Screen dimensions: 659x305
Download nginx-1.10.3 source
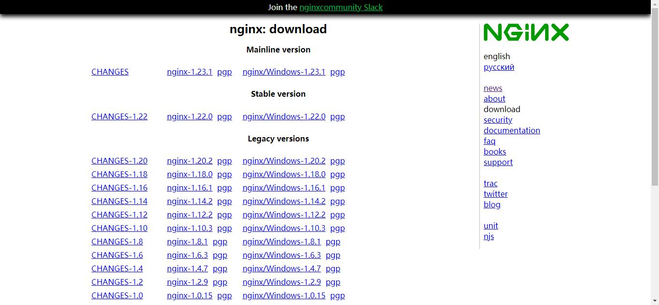tap(190, 228)
